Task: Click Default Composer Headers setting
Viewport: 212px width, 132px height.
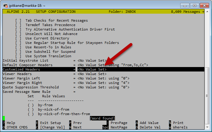Action: tap(28, 65)
